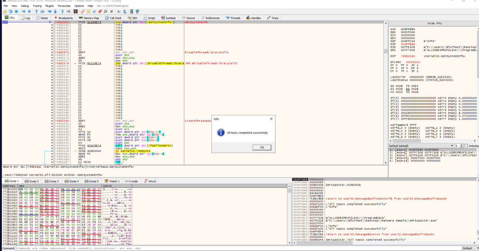Open the Default dropdown beside the command bar
479x251 pixels.
(470, 248)
